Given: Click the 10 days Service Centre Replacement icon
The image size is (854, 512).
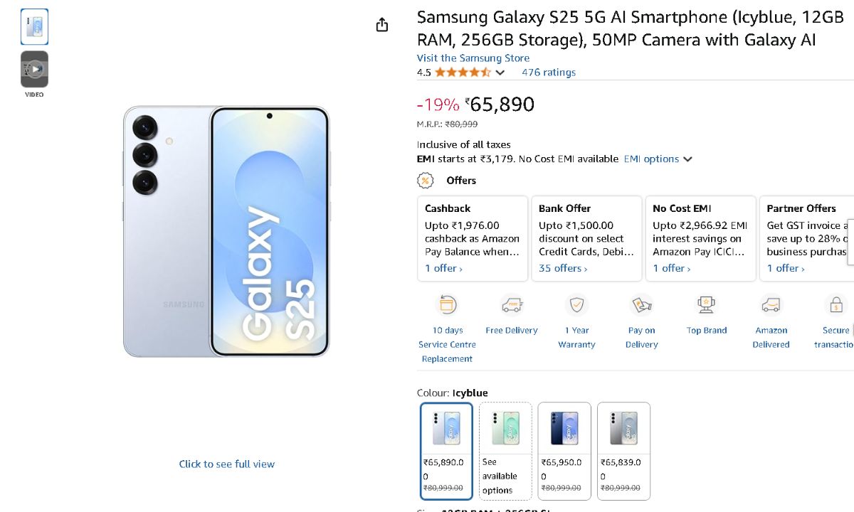Looking at the screenshot, I should point(448,305).
